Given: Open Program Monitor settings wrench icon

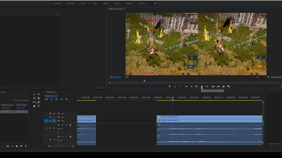Looking at the screenshot, I should click(x=268, y=77).
